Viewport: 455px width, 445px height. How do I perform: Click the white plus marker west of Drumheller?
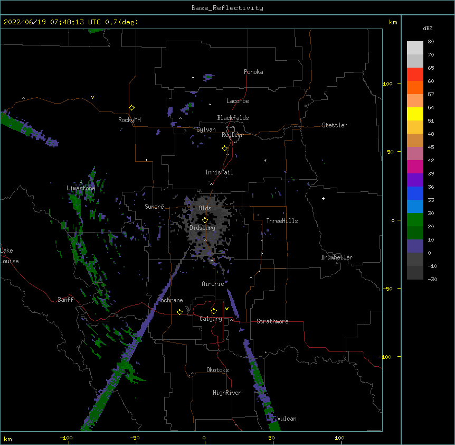pyautogui.click(x=323, y=198)
